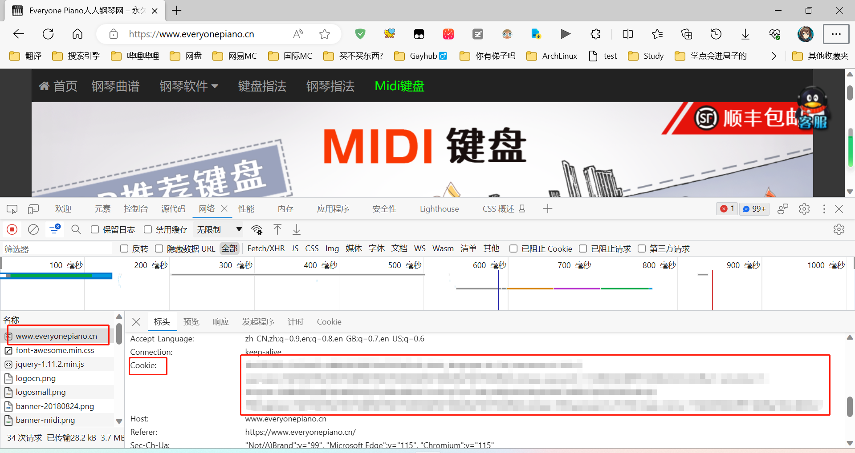Open Midi键盘 navigation link

click(399, 86)
